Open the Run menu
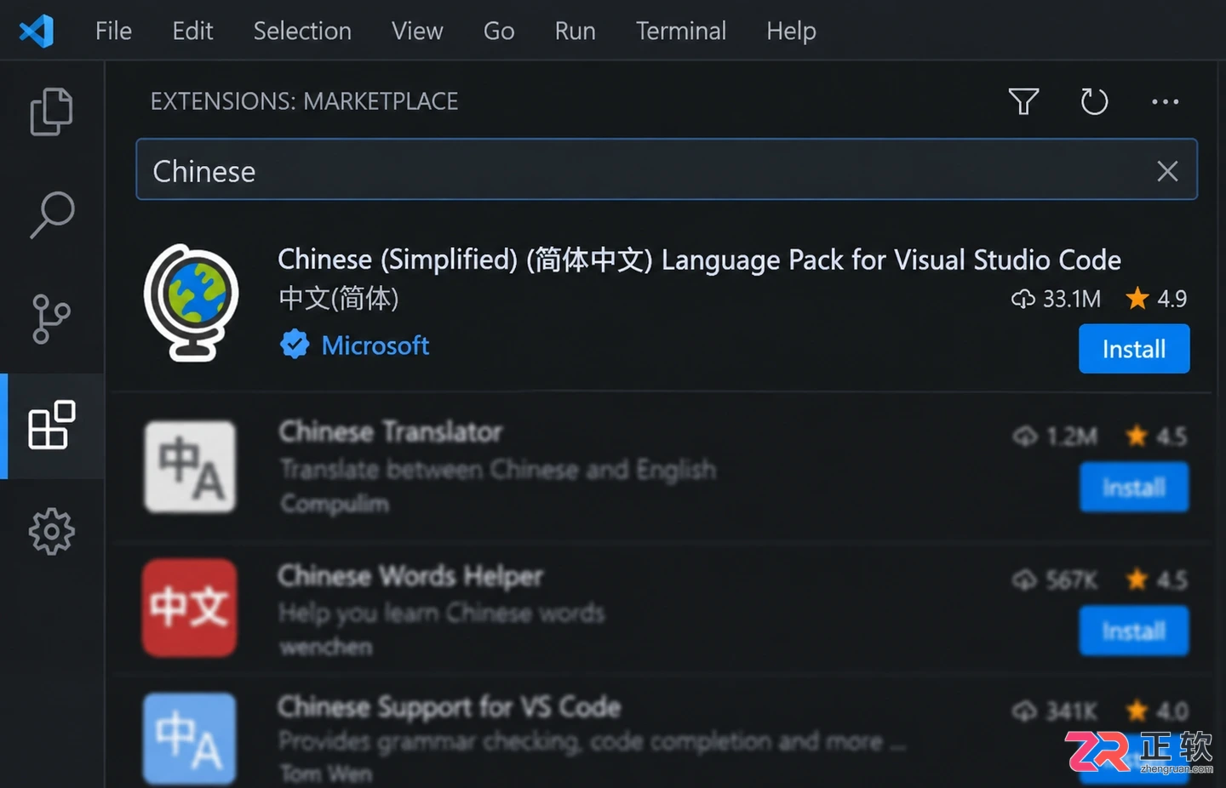Viewport: 1226px width, 788px height. (575, 31)
